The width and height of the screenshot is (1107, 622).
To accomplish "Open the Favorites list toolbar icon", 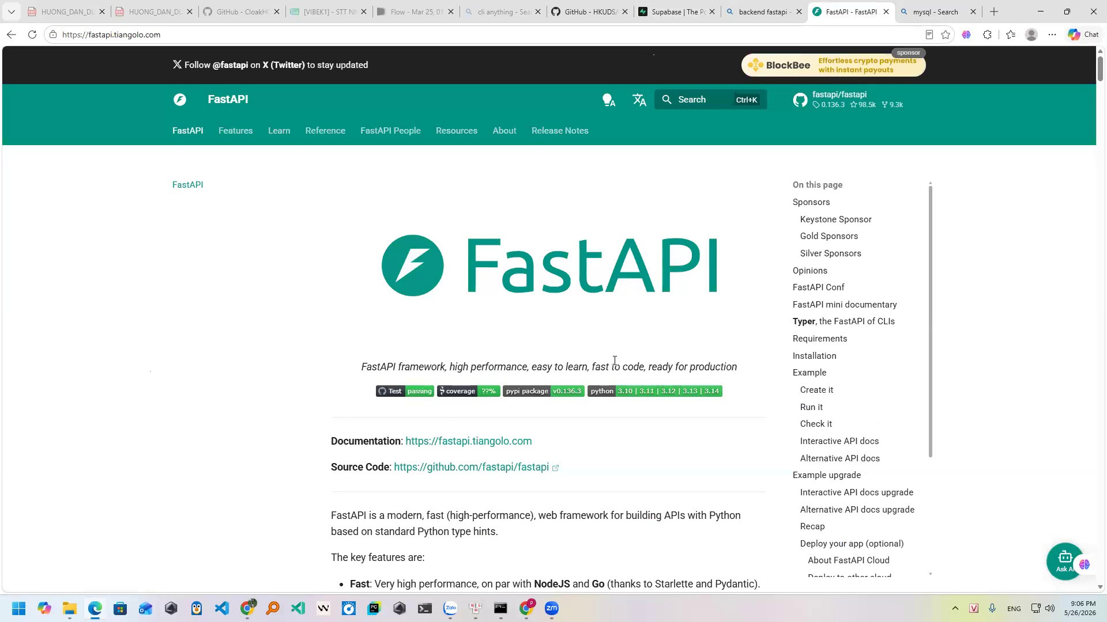I will click(x=1011, y=35).
